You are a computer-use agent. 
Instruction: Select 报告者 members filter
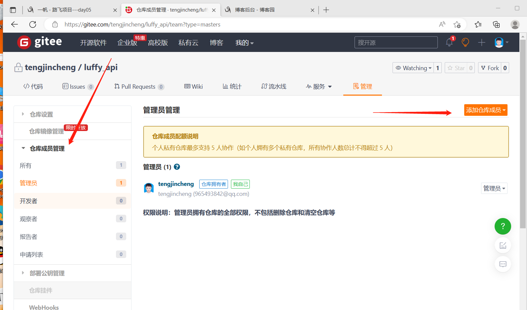pyautogui.click(x=72, y=237)
